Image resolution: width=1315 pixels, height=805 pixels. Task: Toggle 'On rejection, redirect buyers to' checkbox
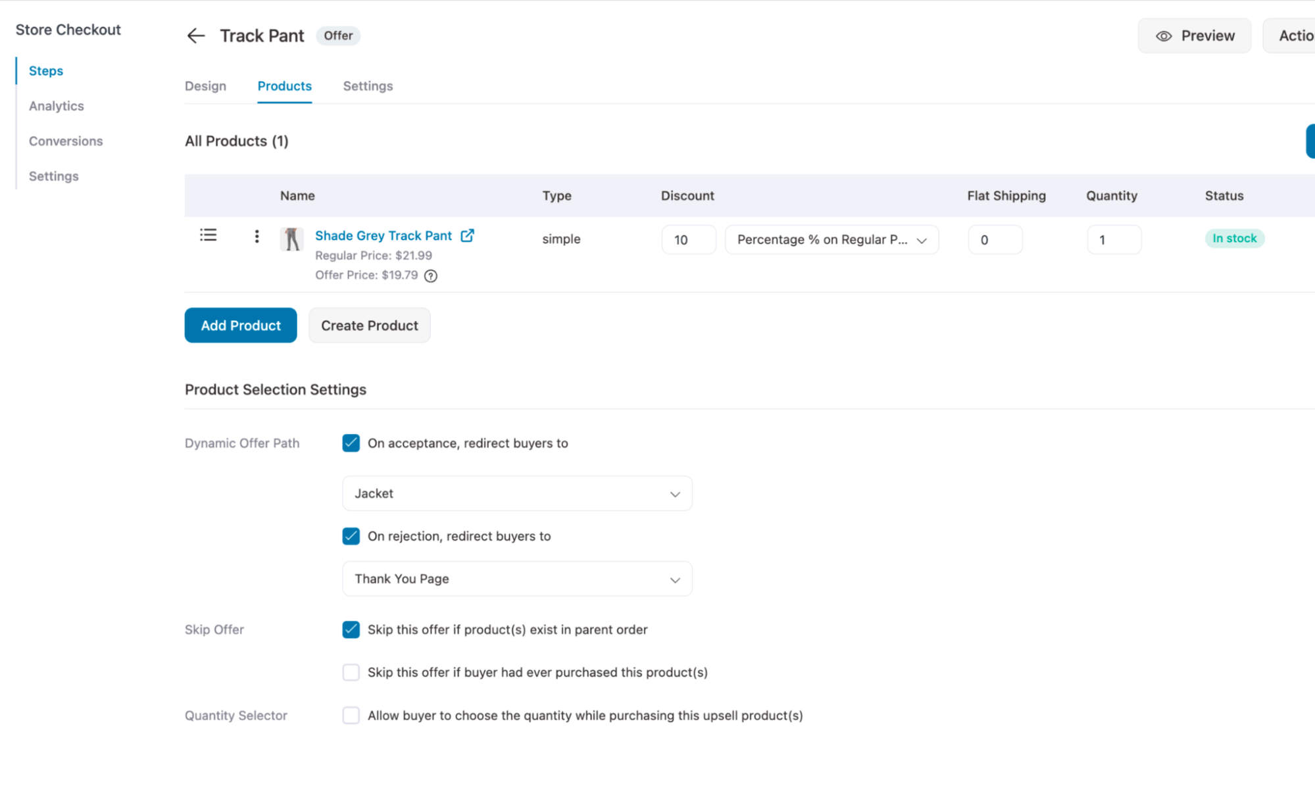tap(351, 536)
